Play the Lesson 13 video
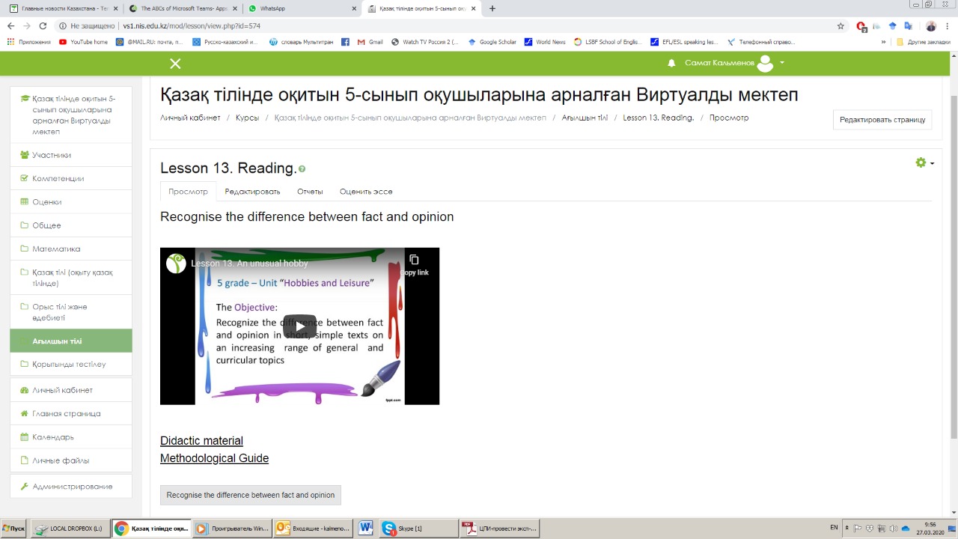Image resolution: width=958 pixels, height=539 pixels. point(299,326)
